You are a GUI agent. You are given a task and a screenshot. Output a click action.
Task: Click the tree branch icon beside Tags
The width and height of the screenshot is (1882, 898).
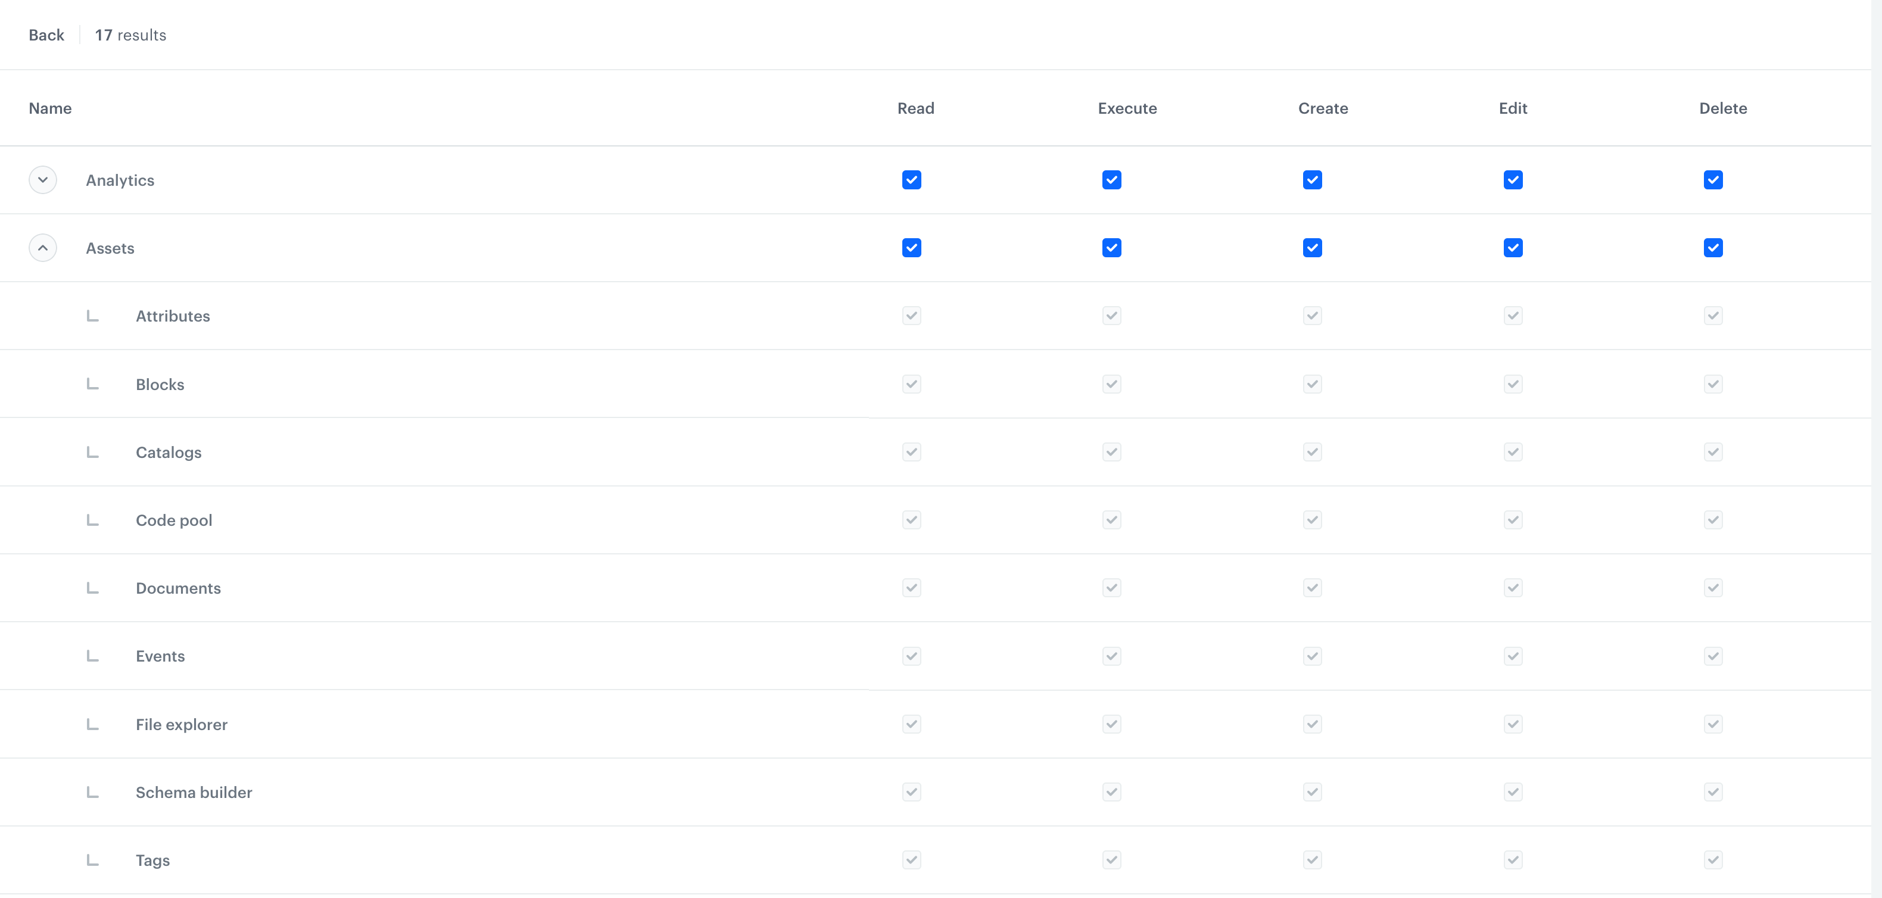pyautogui.click(x=93, y=860)
